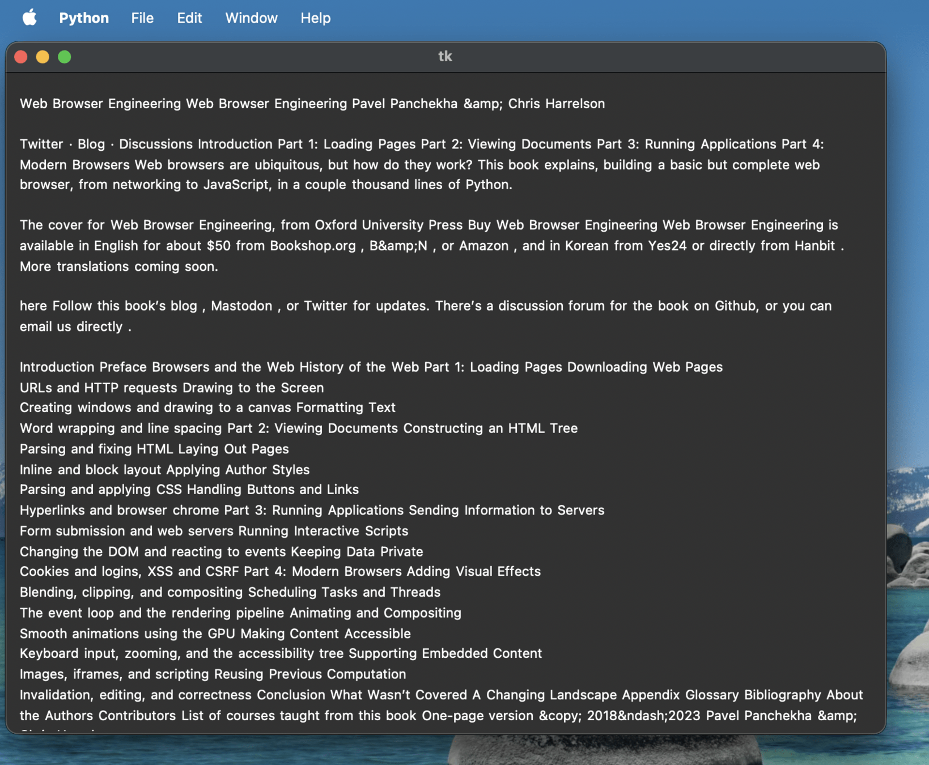Click 'Creating windows and drawing to a canvas'

pyautogui.click(x=155, y=407)
